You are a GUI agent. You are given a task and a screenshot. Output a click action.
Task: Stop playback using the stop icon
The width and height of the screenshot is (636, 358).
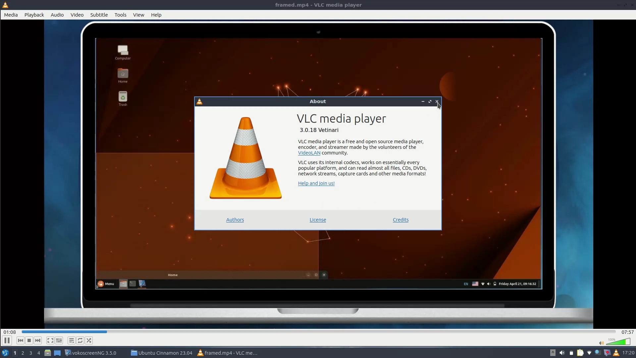pyautogui.click(x=29, y=340)
